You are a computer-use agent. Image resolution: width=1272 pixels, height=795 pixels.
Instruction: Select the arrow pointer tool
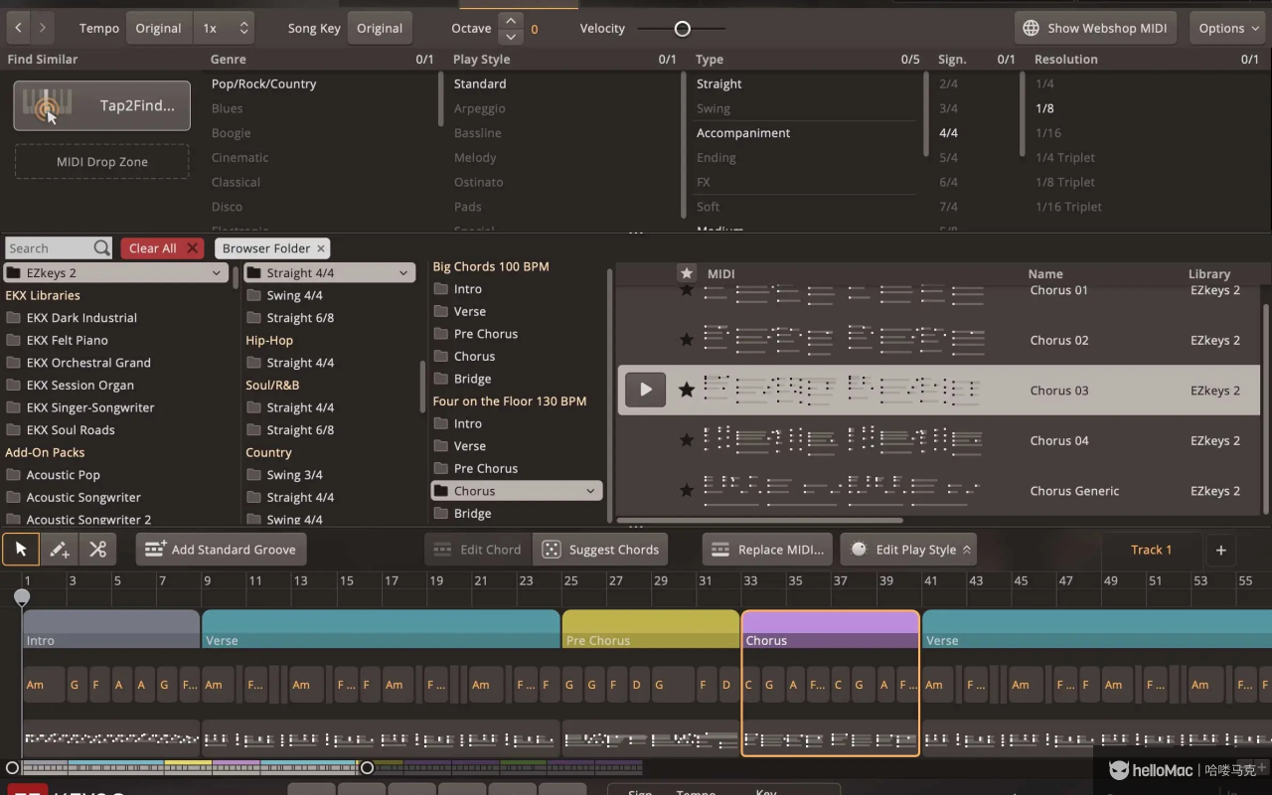21,549
